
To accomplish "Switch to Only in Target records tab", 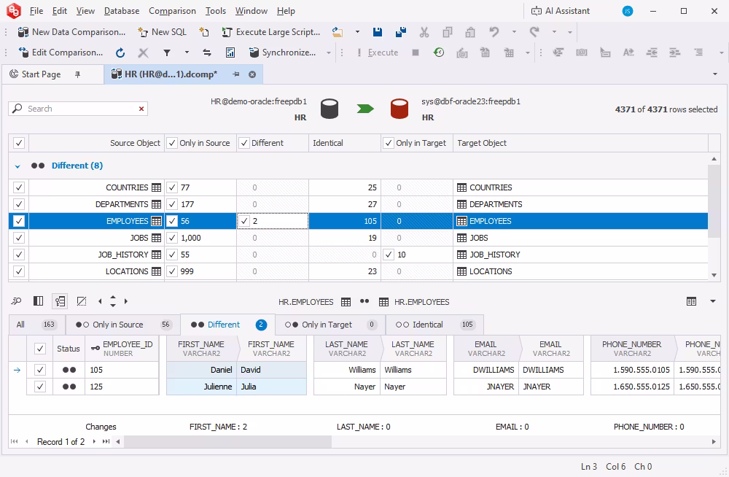I will tap(331, 325).
